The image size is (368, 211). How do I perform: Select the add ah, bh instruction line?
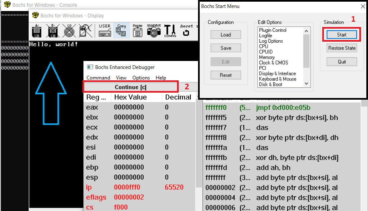(282, 168)
